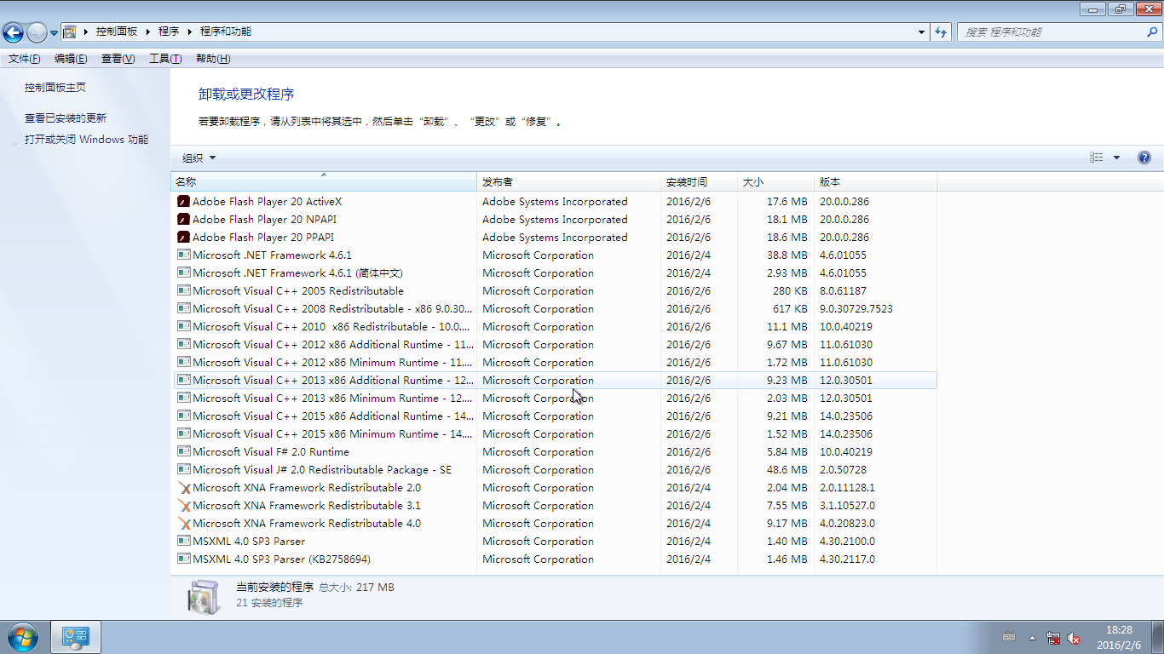
Task: Click the back navigation arrow button
Action: (14, 32)
